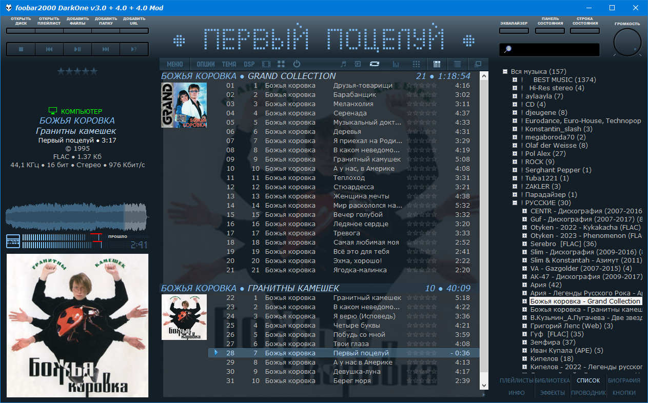Click the waveform seekbar to seek
Viewport: 648px width, 403px height.
point(77,217)
